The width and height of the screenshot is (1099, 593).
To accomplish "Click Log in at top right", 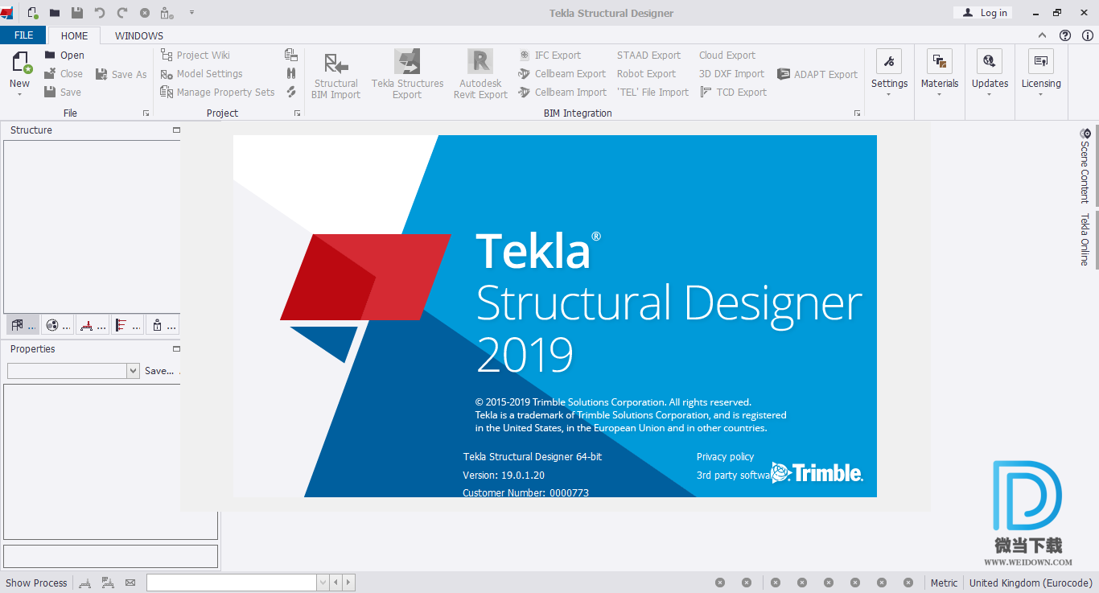I will click(x=983, y=13).
